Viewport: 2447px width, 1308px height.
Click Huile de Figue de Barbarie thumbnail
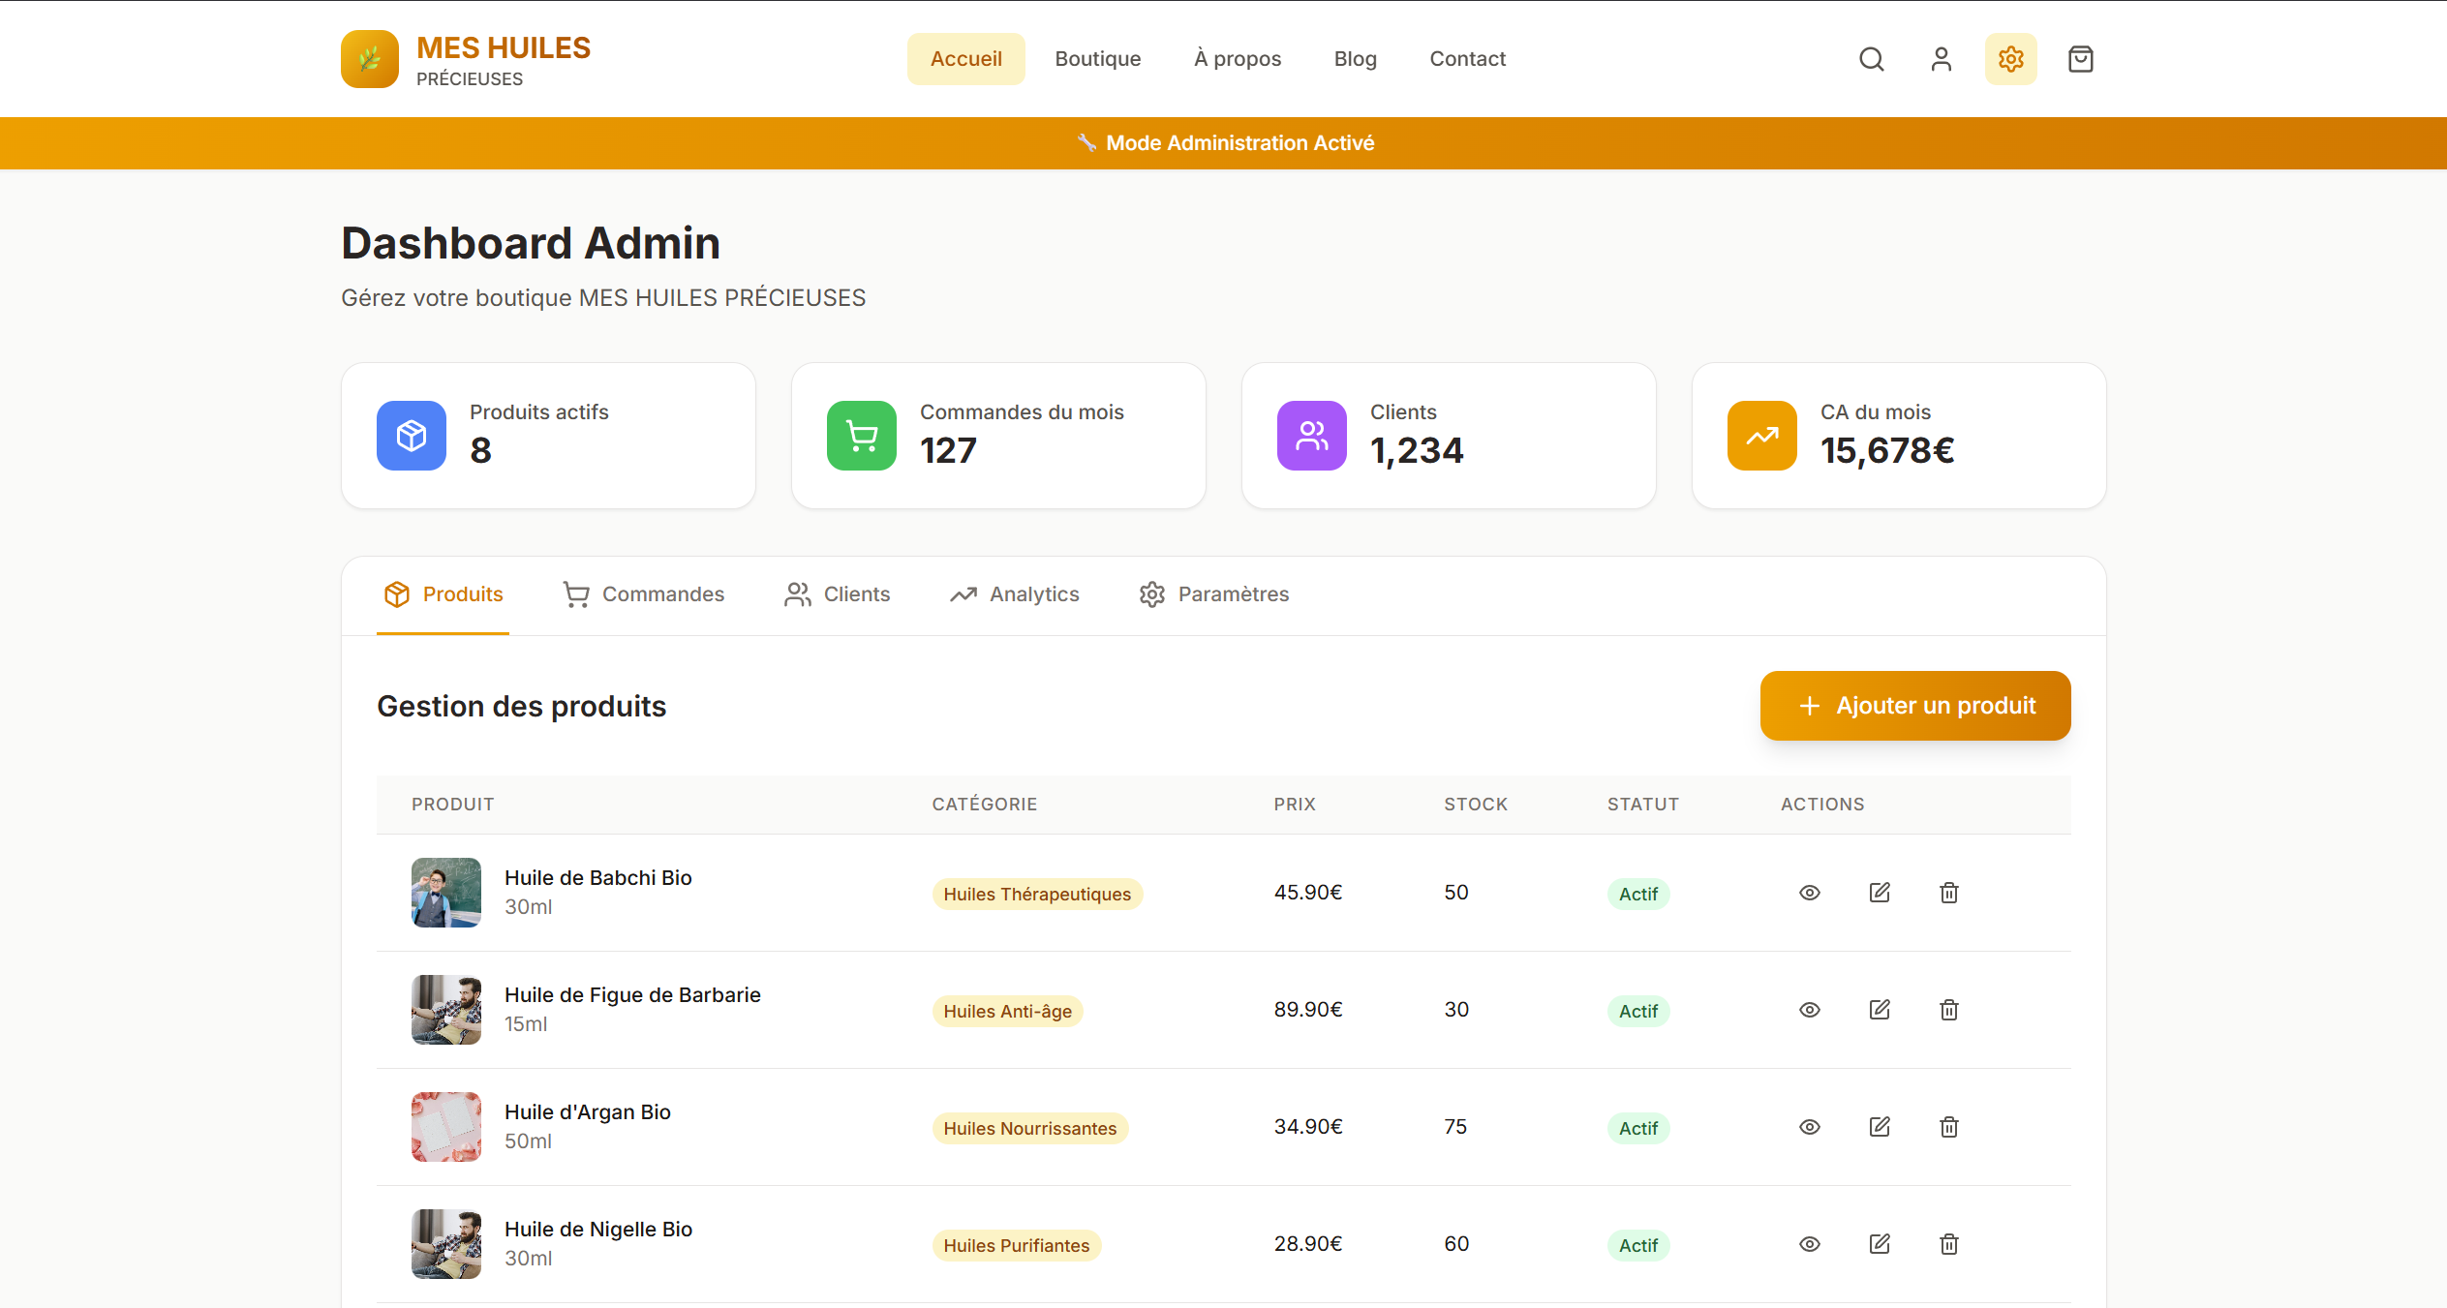446,1010
